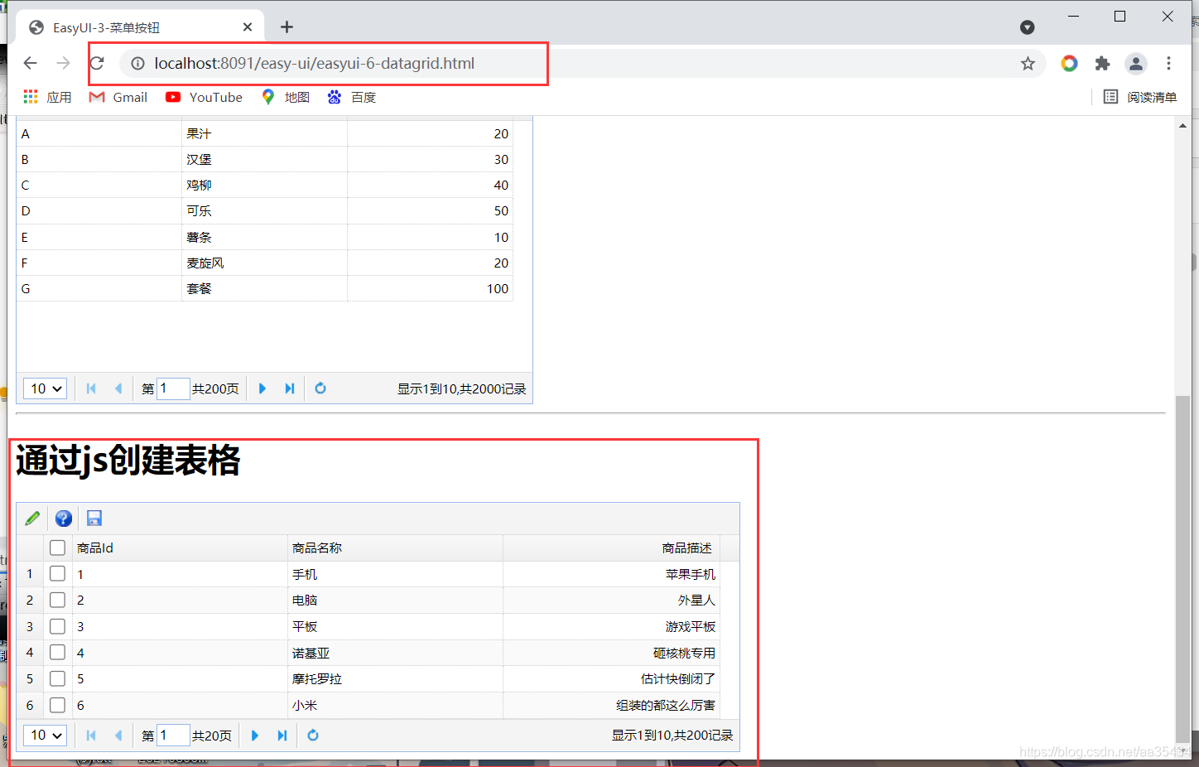Open a new browser tab

[287, 27]
